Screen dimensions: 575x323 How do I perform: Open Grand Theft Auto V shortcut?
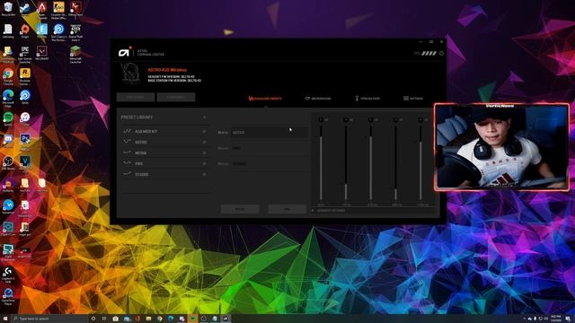pos(75,32)
